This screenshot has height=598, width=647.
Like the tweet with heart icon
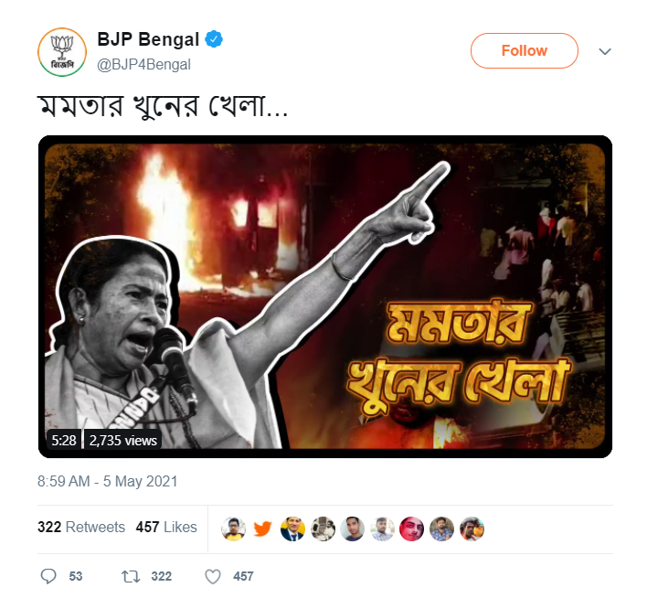pos(213,576)
